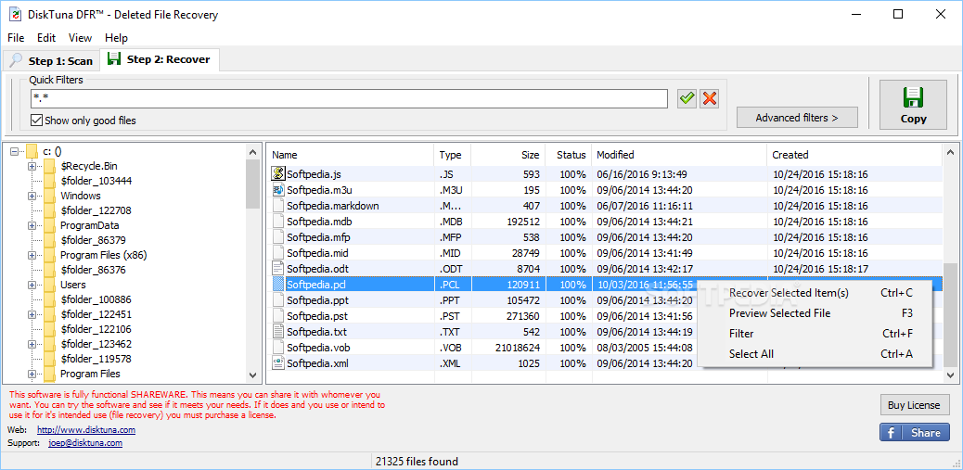Expand the Windows folder node

(32, 196)
